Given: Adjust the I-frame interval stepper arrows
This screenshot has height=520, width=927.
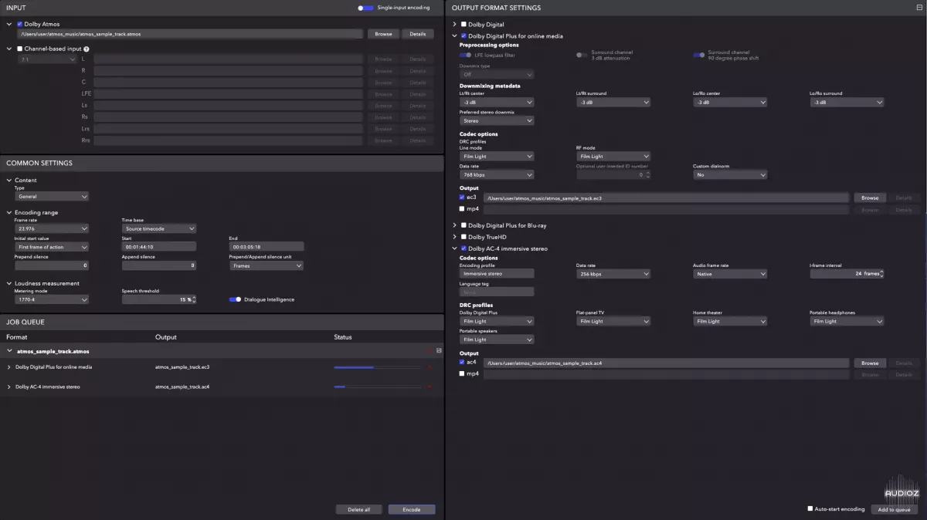Looking at the screenshot, I should [881, 274].
